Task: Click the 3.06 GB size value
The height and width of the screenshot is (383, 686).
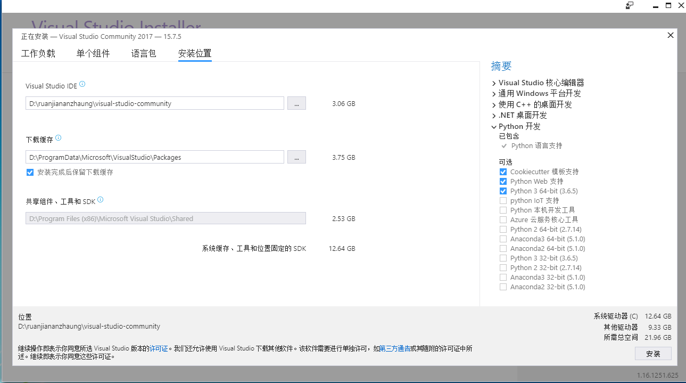Action: click(x=343, y=103)
